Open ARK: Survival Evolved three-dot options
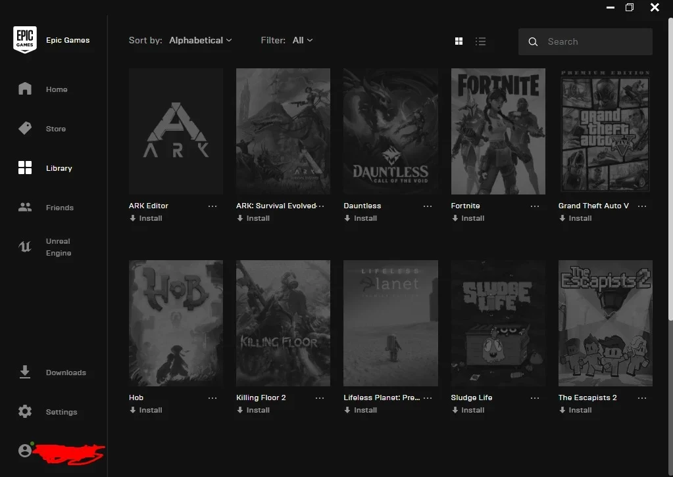This screenshot has height=477, width=673. click(x=322, y=206)
